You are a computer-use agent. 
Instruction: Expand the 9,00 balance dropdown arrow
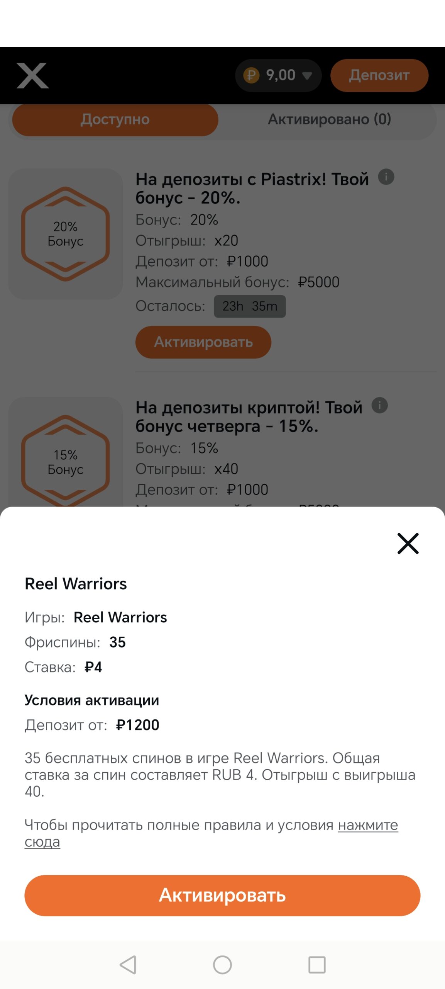pos(307,75)
